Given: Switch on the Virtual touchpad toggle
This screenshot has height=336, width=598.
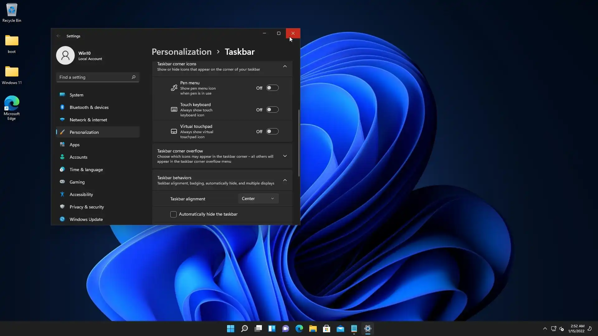Looking at the screenshot, I should pyautogui.click(x=272, y=132).
